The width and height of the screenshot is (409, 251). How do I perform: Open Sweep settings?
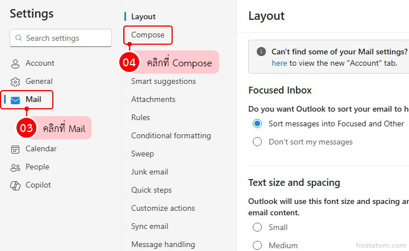coord(143,154)
